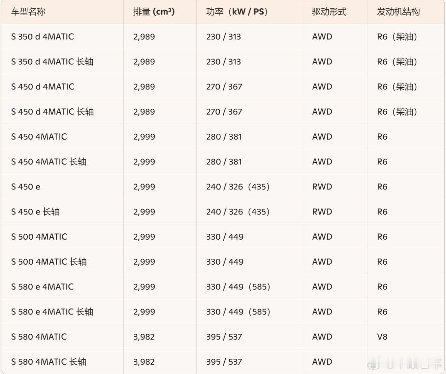Click AWD in the S 580 4MATIC 长轴 row

coord(322,362)
